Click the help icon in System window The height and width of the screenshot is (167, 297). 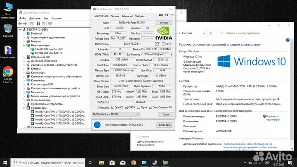pos(288,40)
